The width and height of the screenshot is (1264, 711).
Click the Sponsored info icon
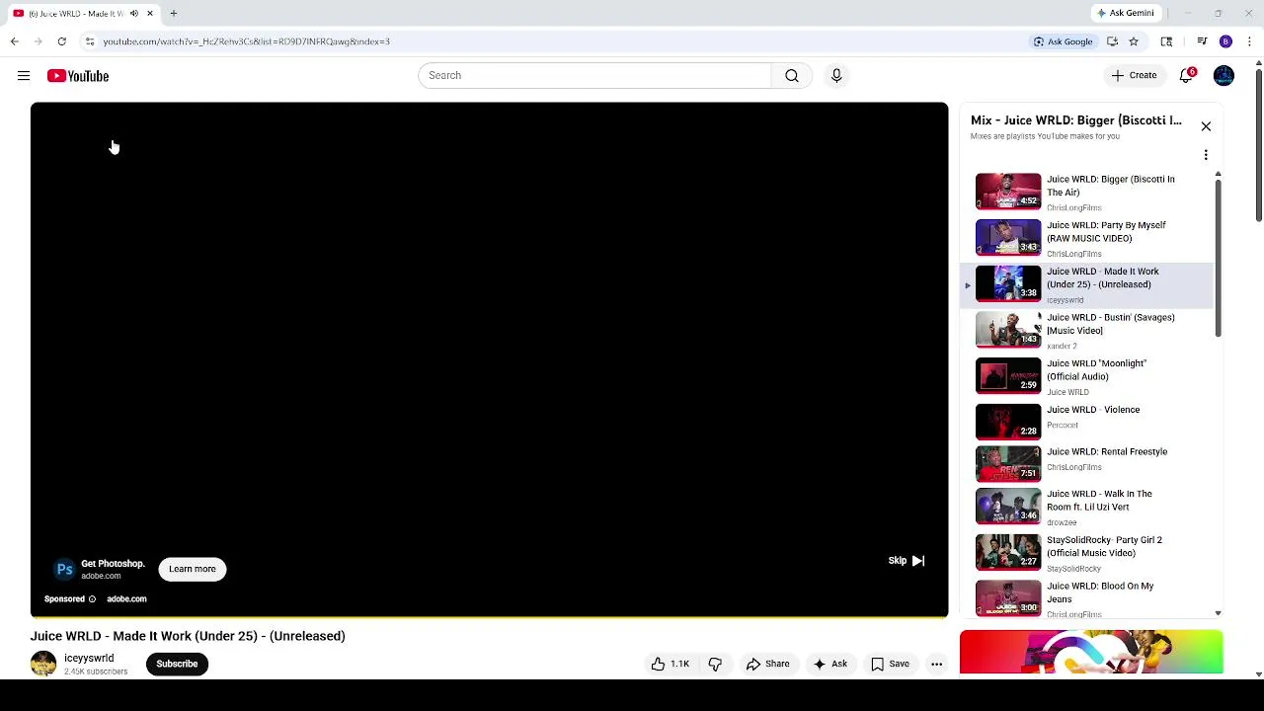[x=92, y=598]
